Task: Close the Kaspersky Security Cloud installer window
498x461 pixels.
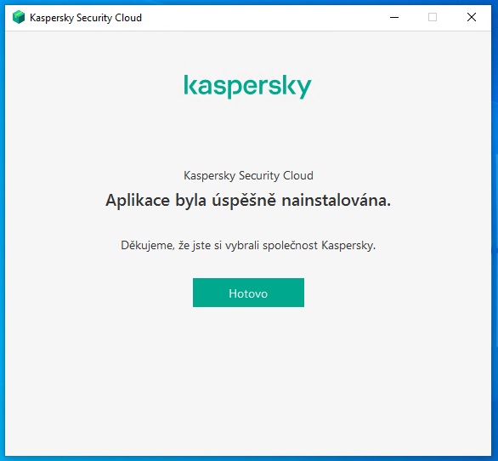Action: pyautogui.click(x=472, y=17)
